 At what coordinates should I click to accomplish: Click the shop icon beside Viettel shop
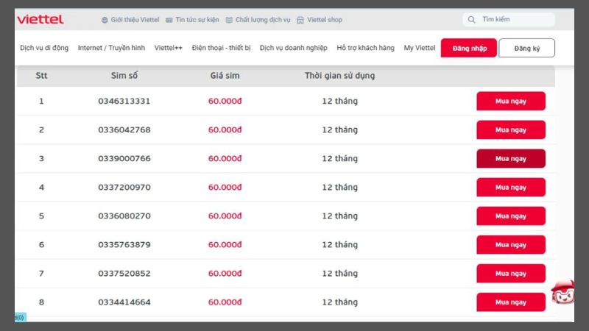click(300, 20)
